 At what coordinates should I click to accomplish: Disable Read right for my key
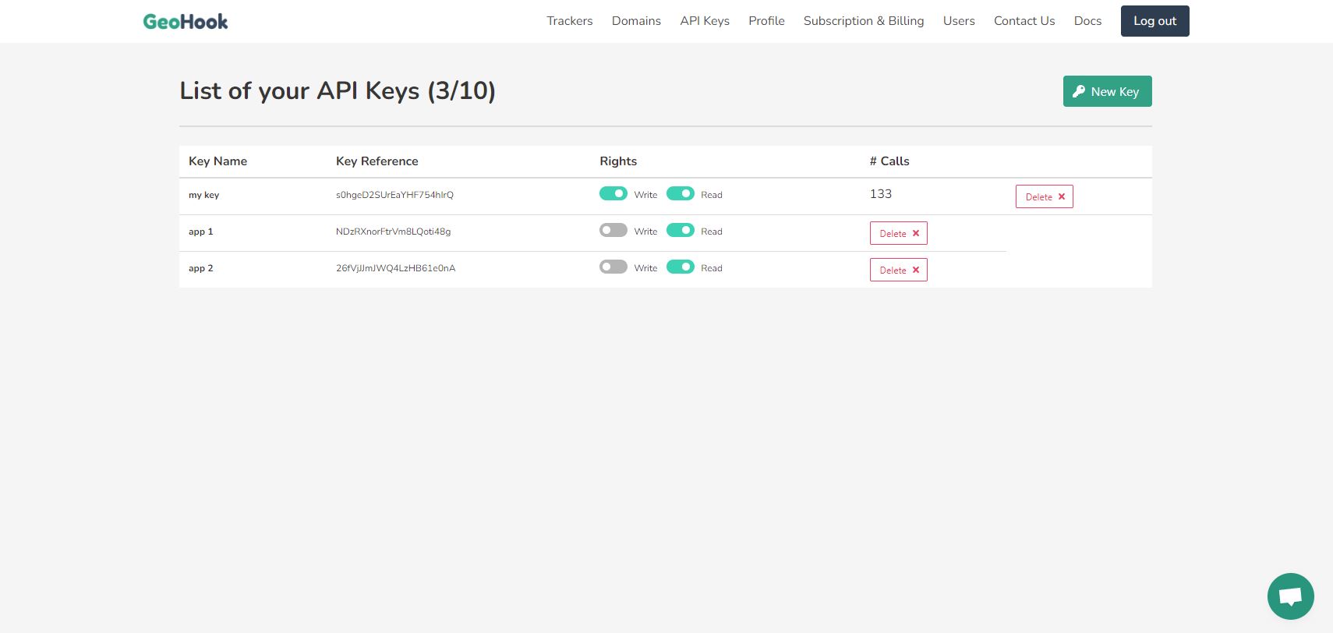(x=681, y=193)
